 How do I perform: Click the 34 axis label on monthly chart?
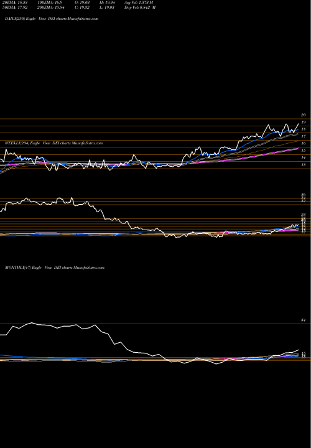[x=304, y=320]
